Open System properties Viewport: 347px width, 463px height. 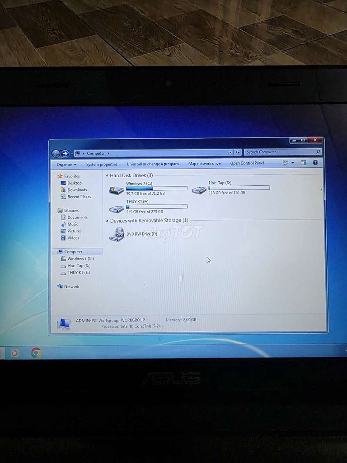tap(102, 164)
